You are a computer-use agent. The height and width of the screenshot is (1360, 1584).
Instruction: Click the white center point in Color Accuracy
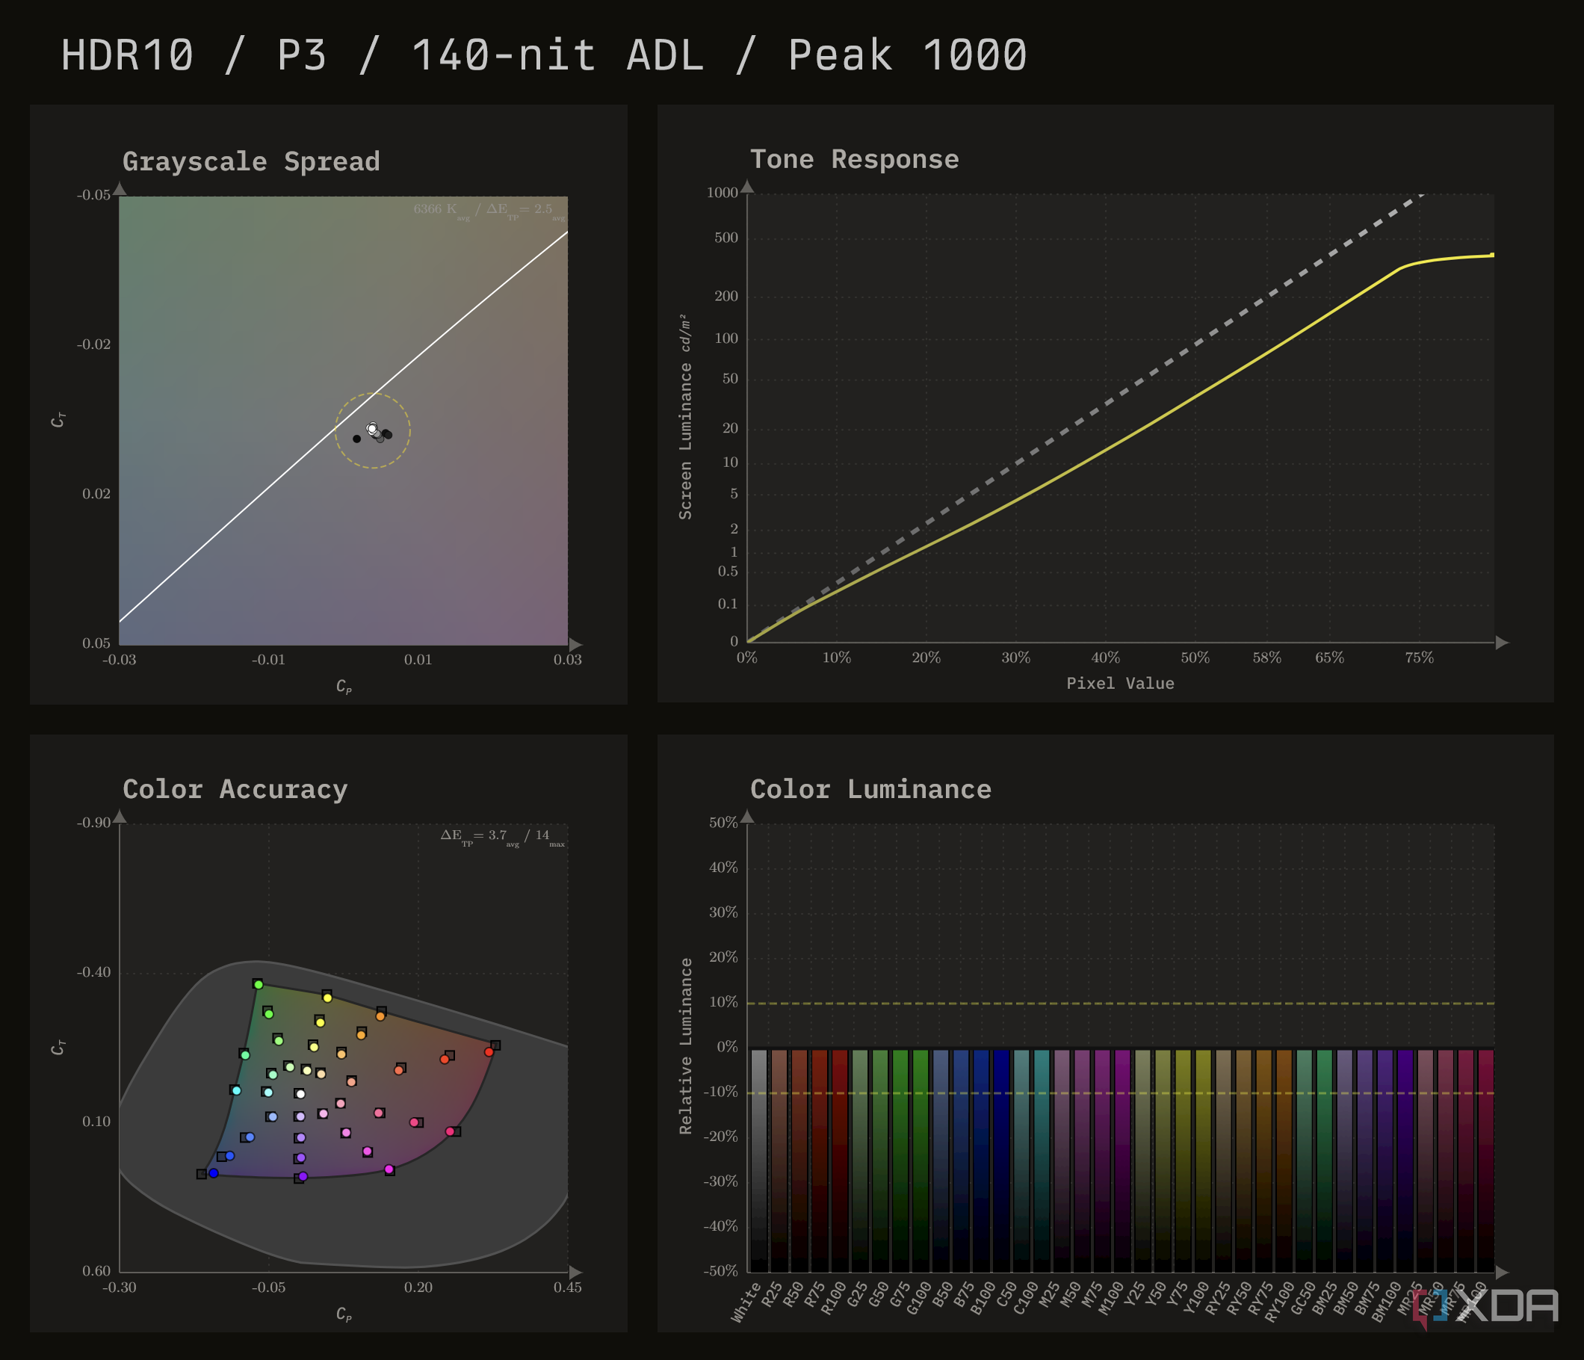(300, 1094)
